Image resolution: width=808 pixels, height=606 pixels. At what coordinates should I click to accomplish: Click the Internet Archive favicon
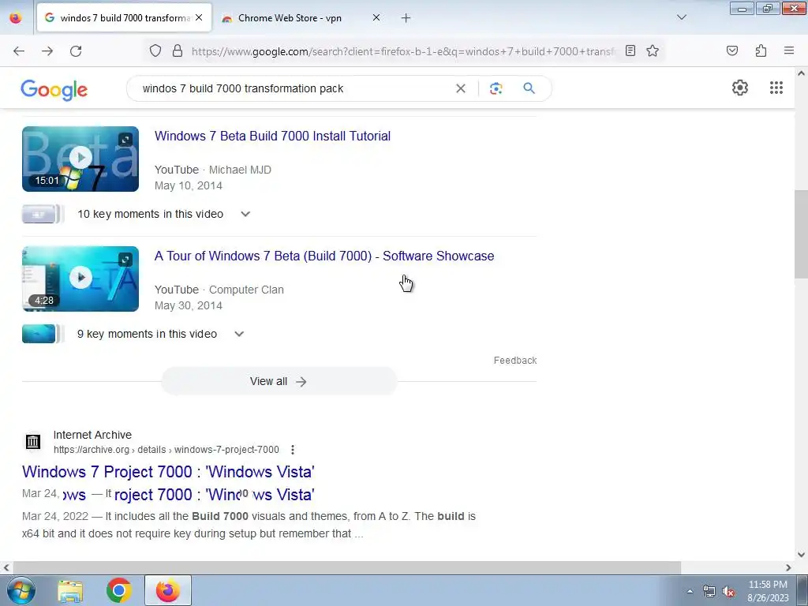click(x=33, y=442)
